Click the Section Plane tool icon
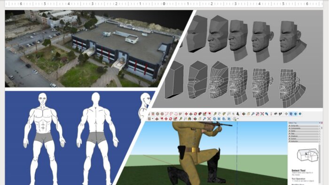This screenshot has height=185, width=329. 286,114
